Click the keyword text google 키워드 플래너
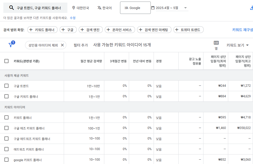The image size is (253, 164). (x=28, y=160)
